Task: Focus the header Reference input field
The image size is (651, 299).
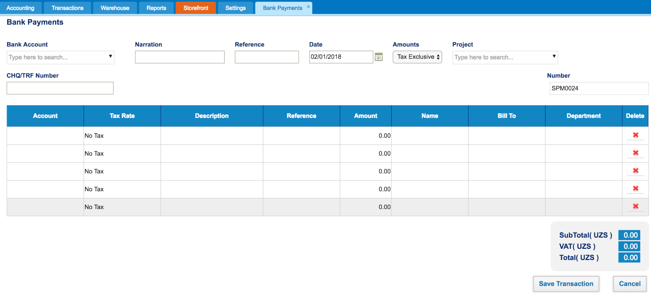Action: tap(267, 57)
